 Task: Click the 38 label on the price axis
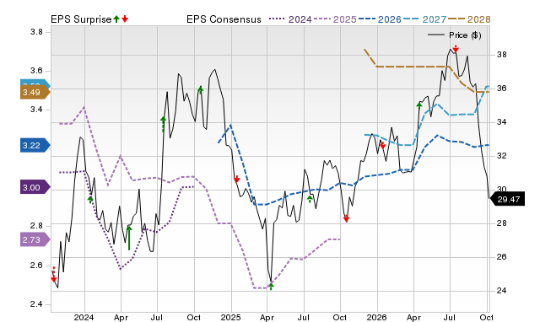tap(501, 55)
